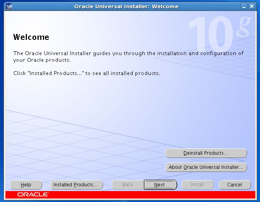Click the grayed-out Install button
Screen dimensions: 260x202
[198, 185]
